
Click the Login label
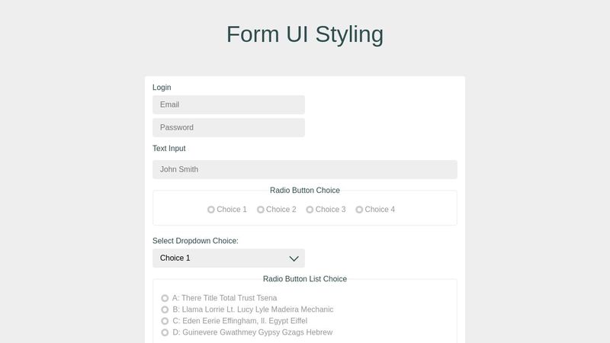[162, 88]
